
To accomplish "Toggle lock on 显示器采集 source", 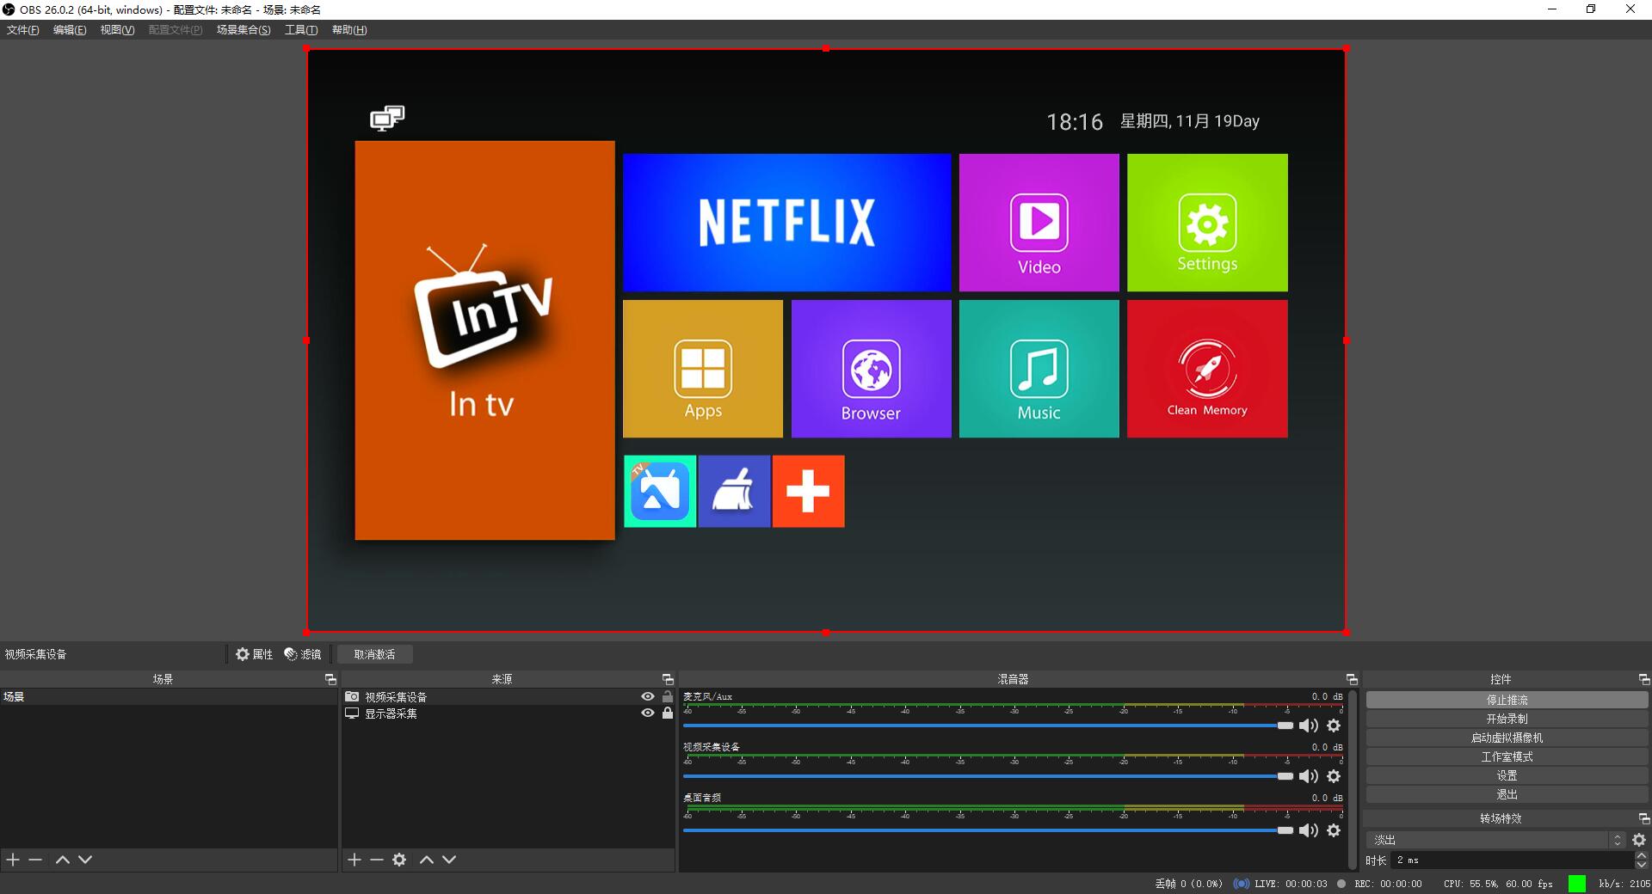I will [x=668, y=713].
